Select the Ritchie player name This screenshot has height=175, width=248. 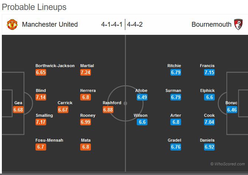point(174,66)
